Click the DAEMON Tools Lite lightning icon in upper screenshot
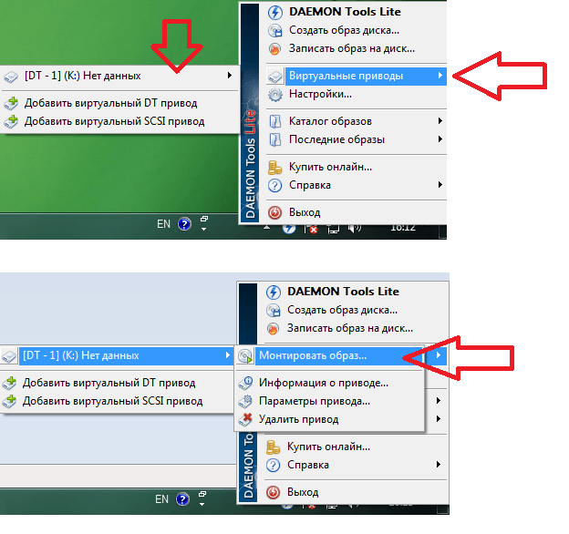The image size is (569, 534). coord(275,12)
